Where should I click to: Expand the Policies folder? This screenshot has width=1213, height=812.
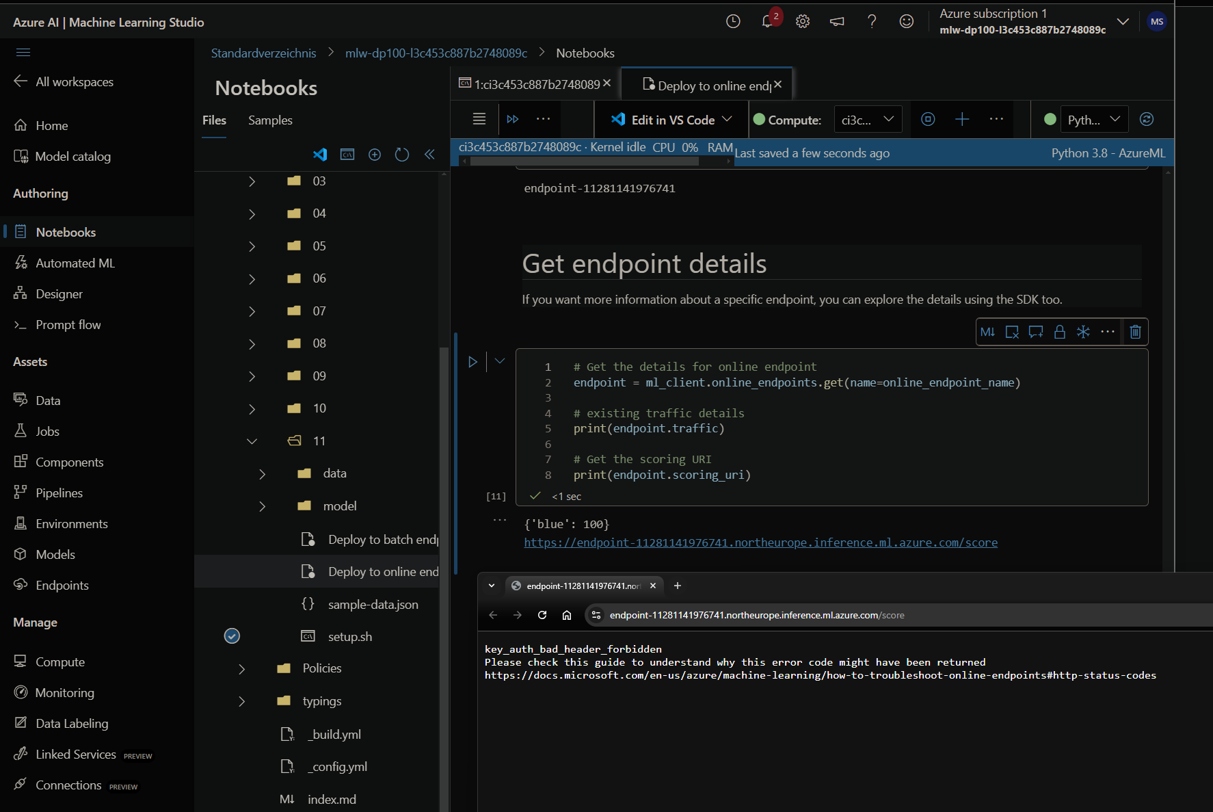(241, 669)
